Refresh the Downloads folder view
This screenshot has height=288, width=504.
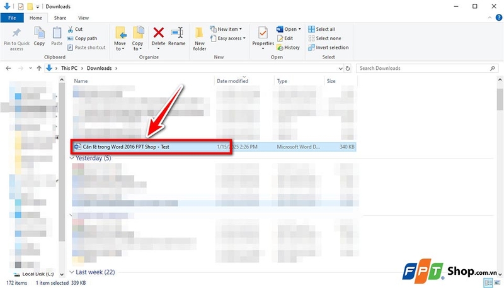[348, 69]
